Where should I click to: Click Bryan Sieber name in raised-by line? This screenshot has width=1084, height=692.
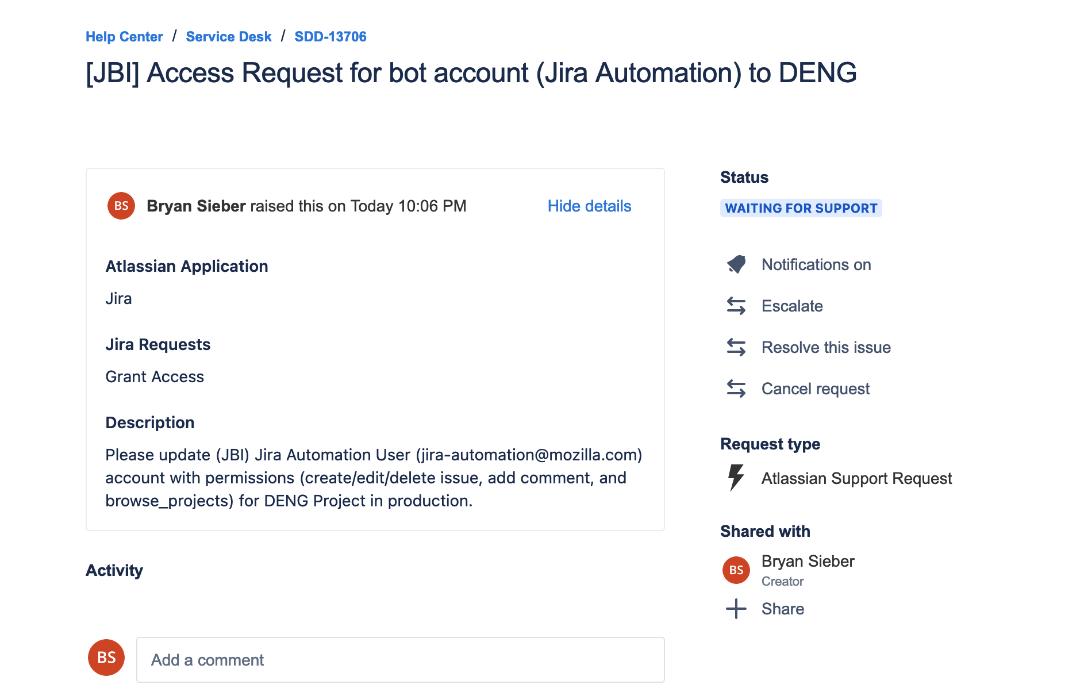pyautogui.click(x=196, y=206)
